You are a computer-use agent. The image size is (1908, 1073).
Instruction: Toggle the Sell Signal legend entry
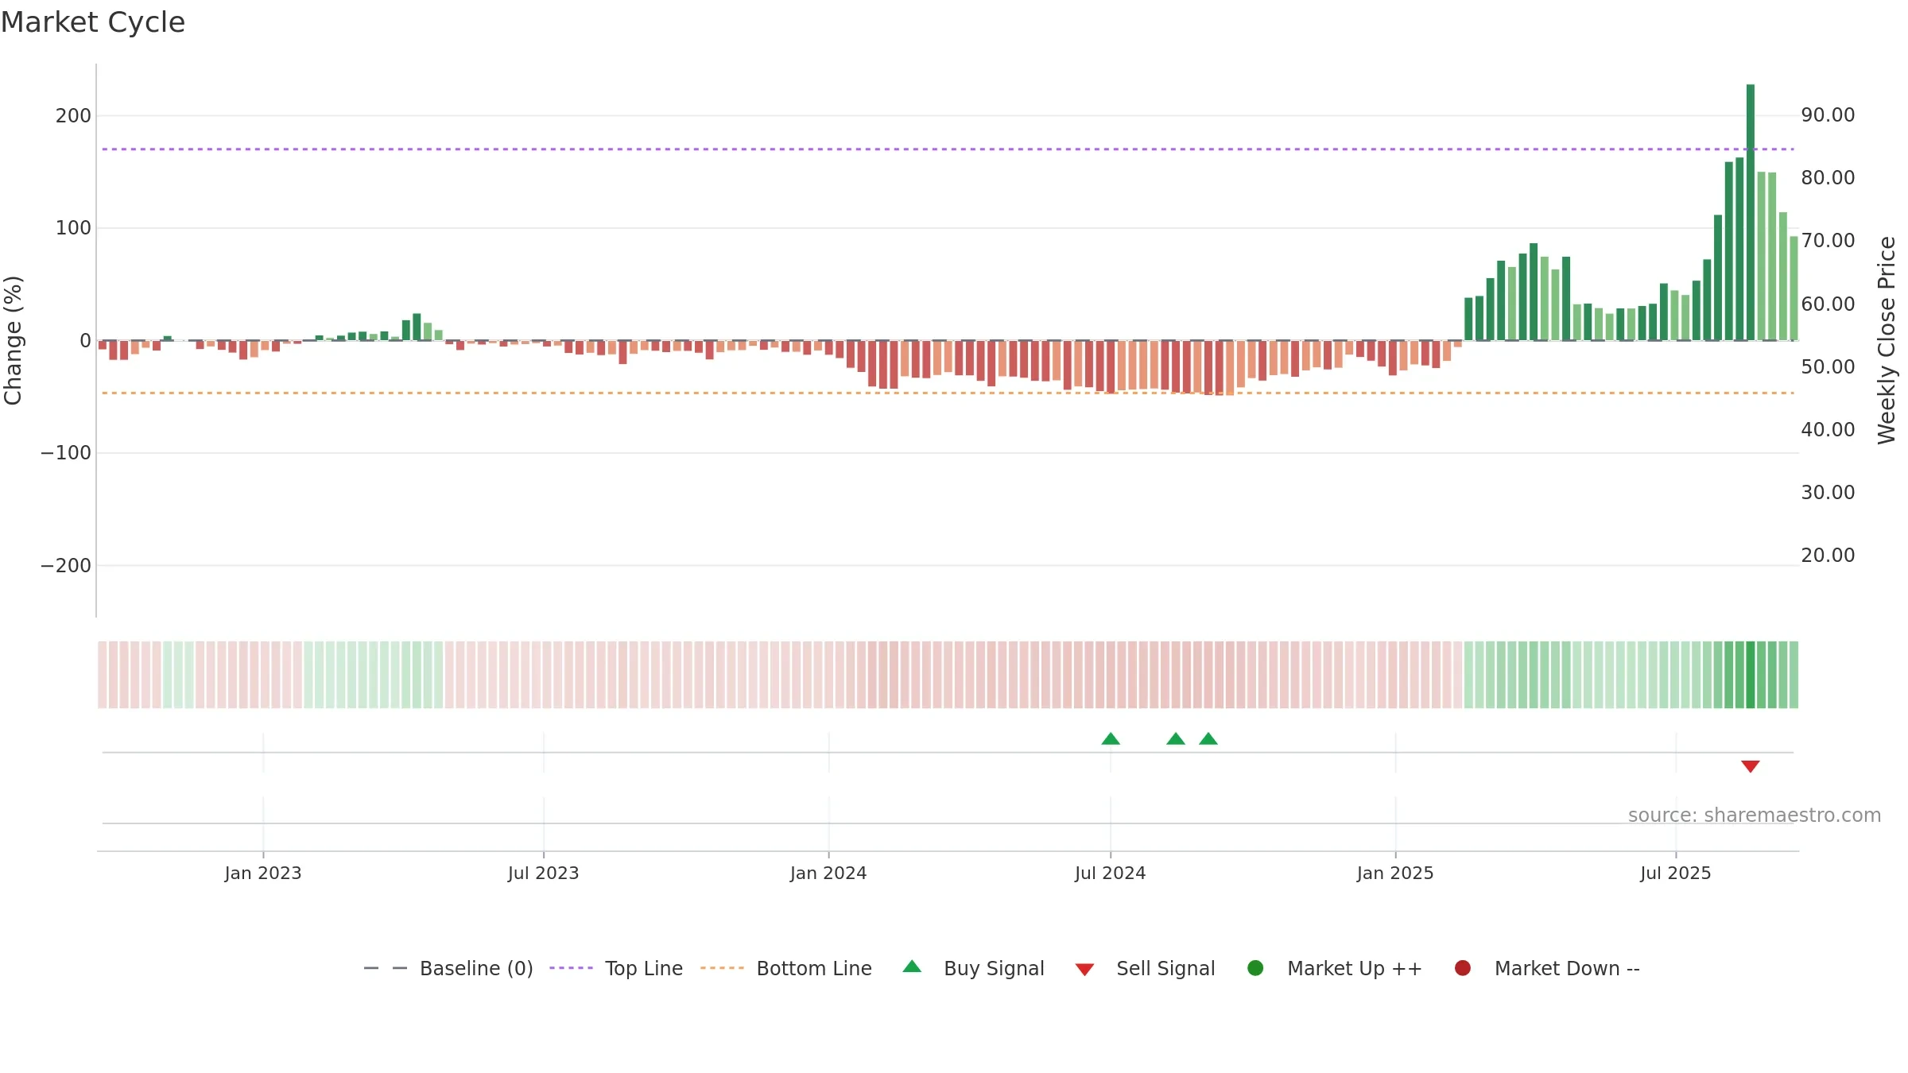click(x=1145, y=968)
